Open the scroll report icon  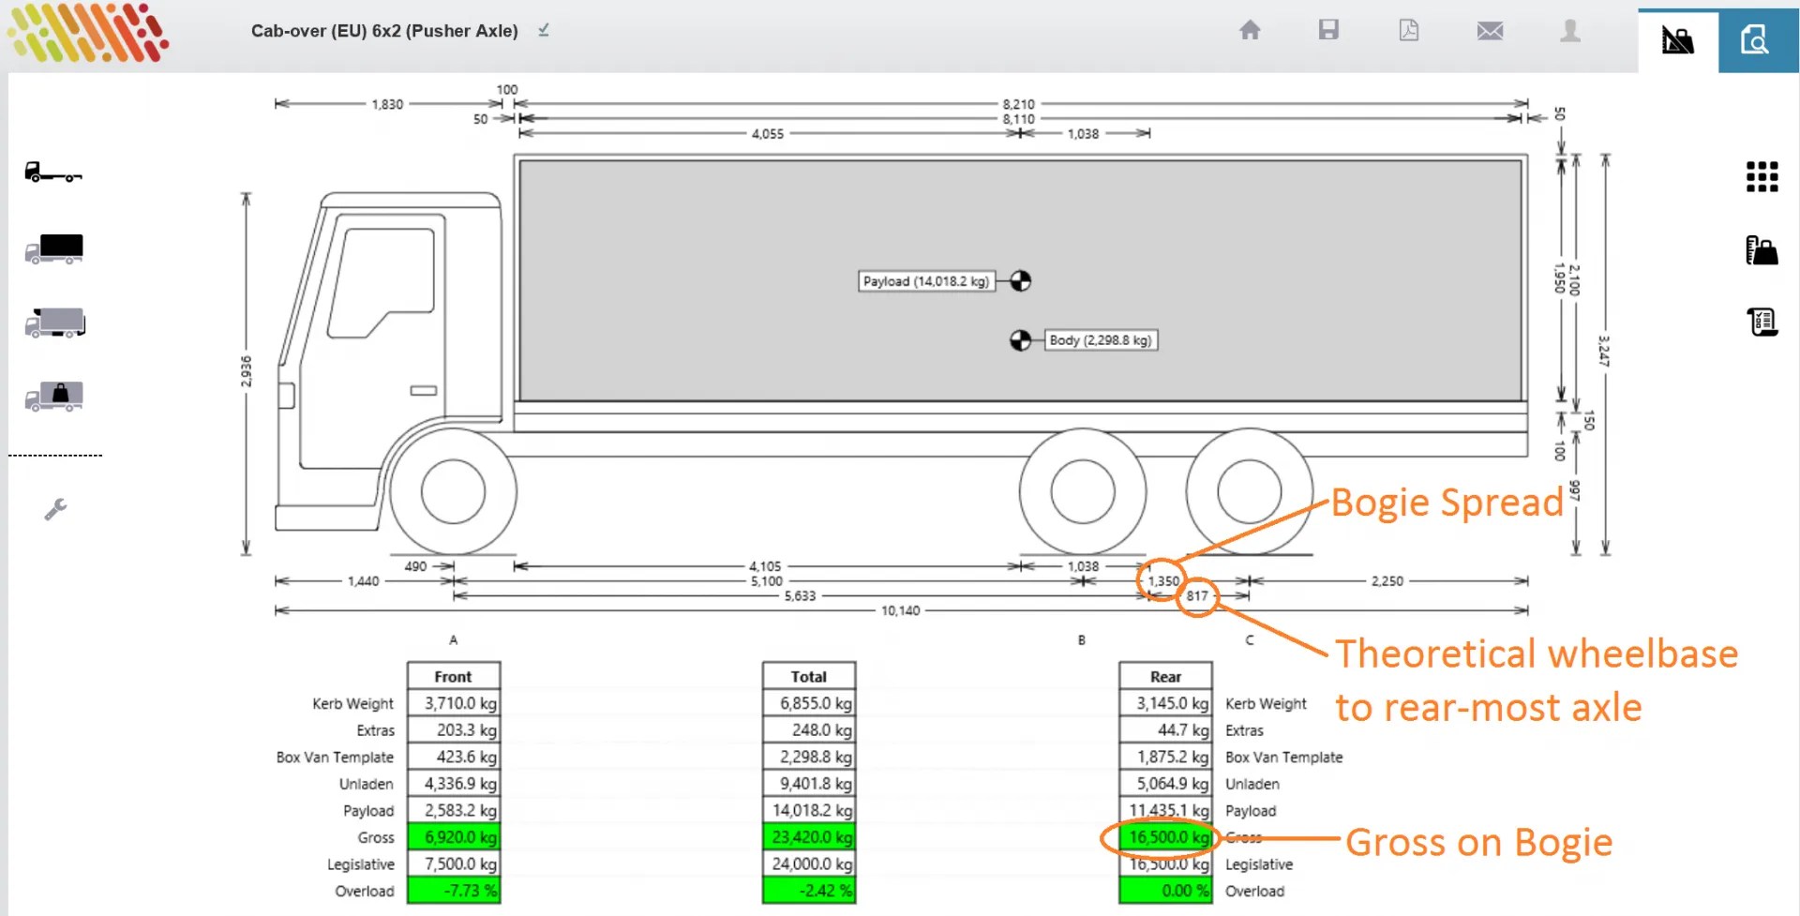pos(1762,322)
